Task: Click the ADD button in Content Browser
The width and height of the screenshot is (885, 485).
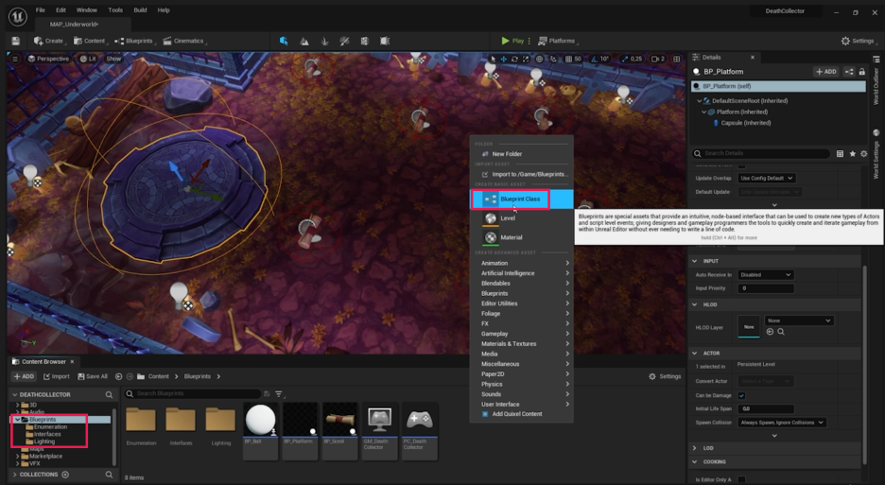Action: (x=24, y=376)
